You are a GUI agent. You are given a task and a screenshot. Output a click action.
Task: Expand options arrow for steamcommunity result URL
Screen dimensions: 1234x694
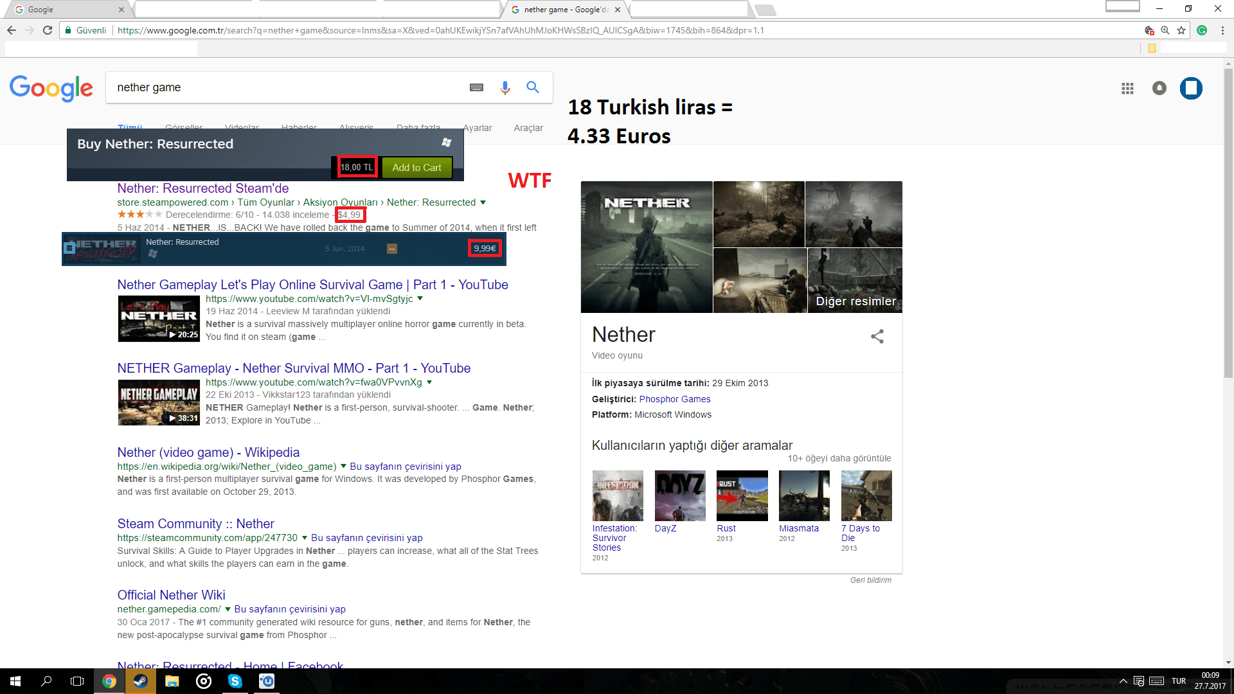coord(305,538)
